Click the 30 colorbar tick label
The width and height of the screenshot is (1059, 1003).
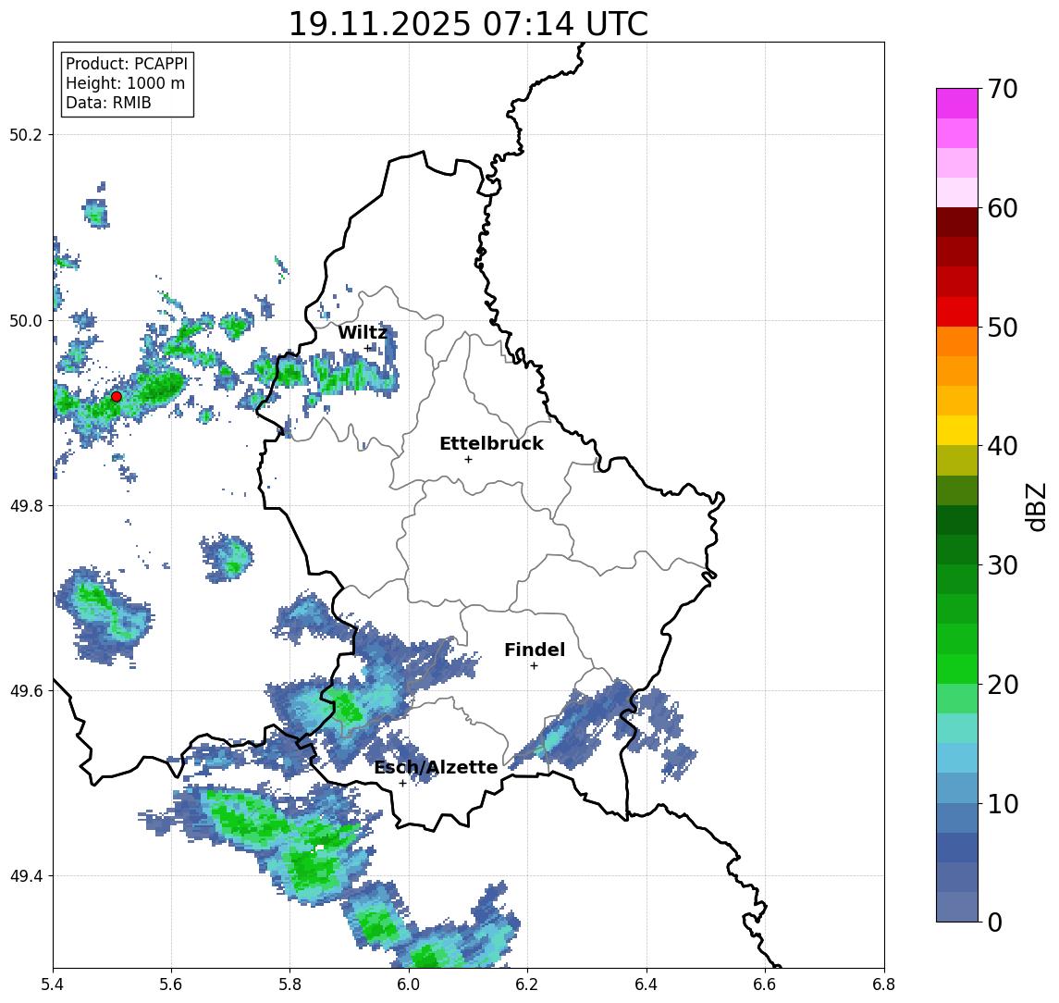(x=1003, y=565)
